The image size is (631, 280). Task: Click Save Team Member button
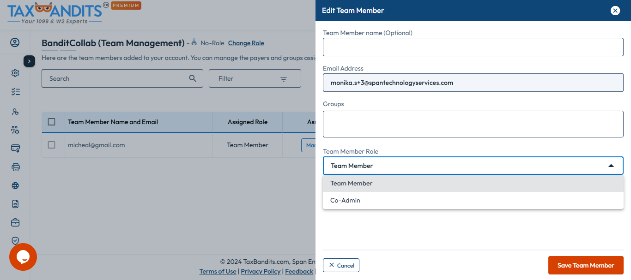click(586, 265)
